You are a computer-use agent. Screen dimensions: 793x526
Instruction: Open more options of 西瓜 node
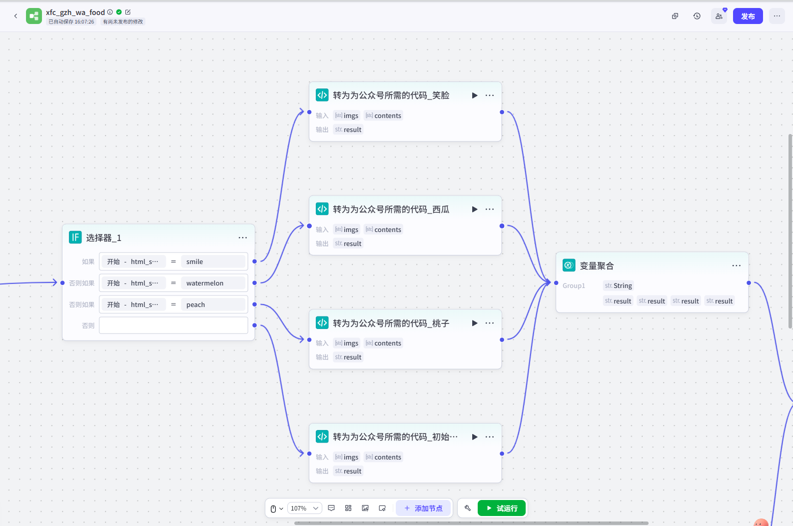(x=490, y=209)
